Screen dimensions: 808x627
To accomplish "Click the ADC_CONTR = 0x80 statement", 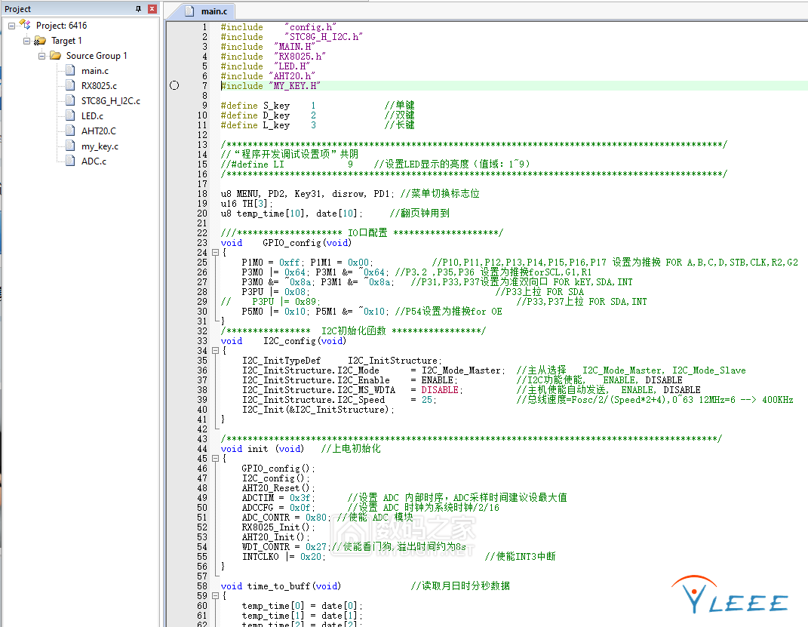I will 287,518.
